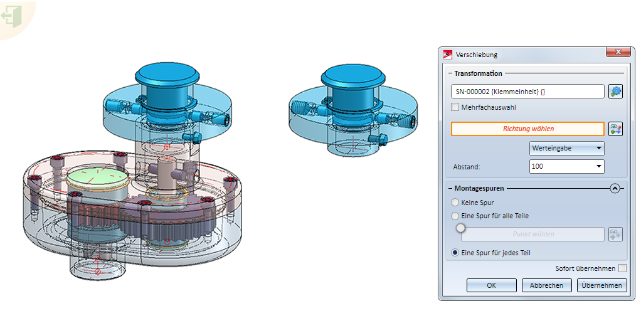Screen dimensions: 641x333
Task: Click the part selection icon beside Klemmeinheit field
Action: [x=615, y=91]
